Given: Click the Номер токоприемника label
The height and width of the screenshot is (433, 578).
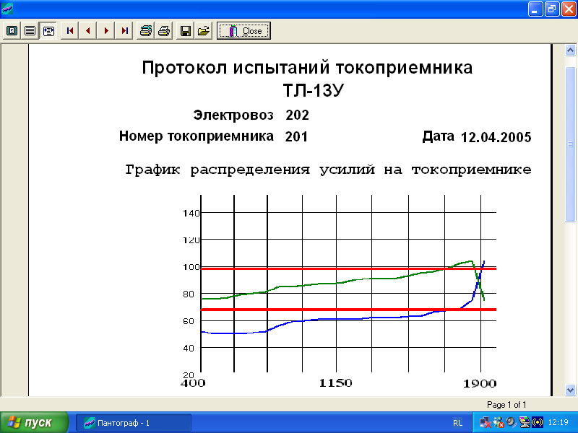Looking at the screenshot, I should click(x=196, y=136).
